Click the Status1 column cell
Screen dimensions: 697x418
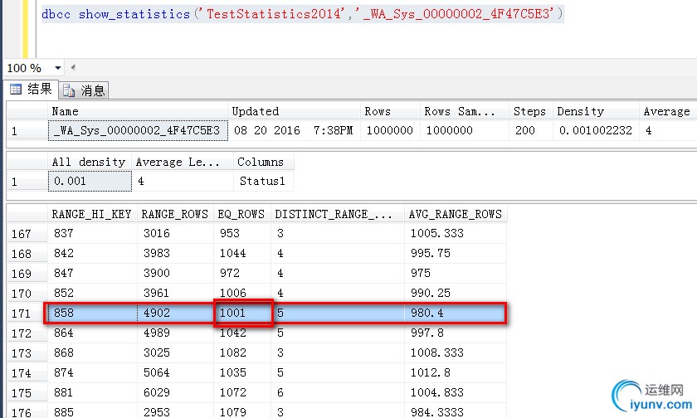click(264, 182)
